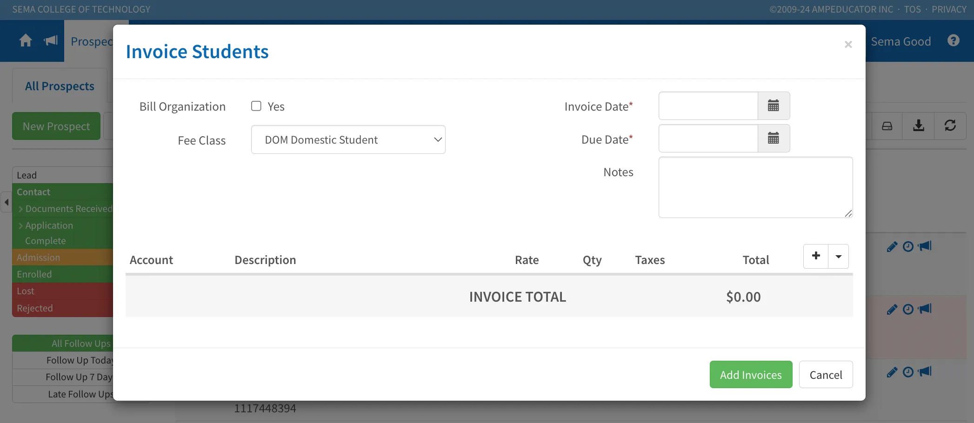Screen dimensions: 974x423
Task: Go to home page via house icon
Action: coord(26,41)
